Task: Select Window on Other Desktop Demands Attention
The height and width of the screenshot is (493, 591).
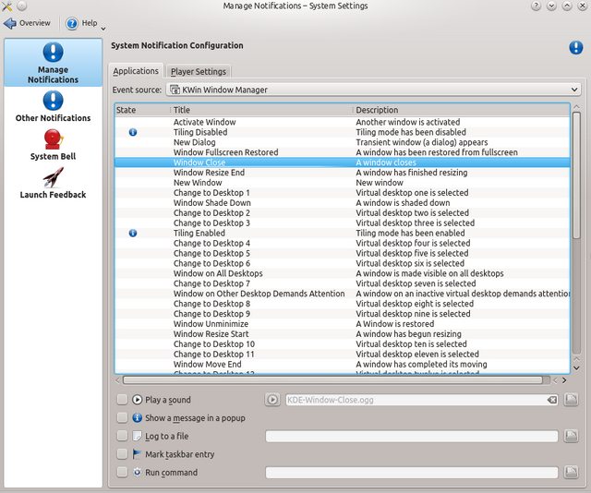Action: pyautogui.click(x=343, y=294)
